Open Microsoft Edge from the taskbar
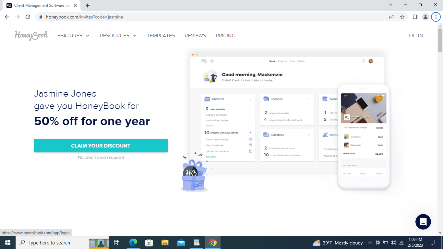The image size is (443, 249). click(133, 243)
